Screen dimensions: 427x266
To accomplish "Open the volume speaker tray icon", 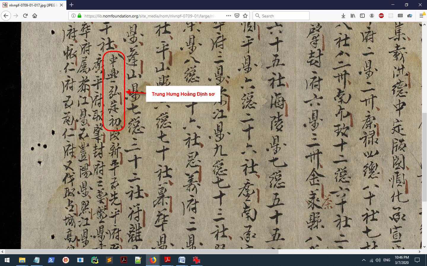I will point(378,260).
